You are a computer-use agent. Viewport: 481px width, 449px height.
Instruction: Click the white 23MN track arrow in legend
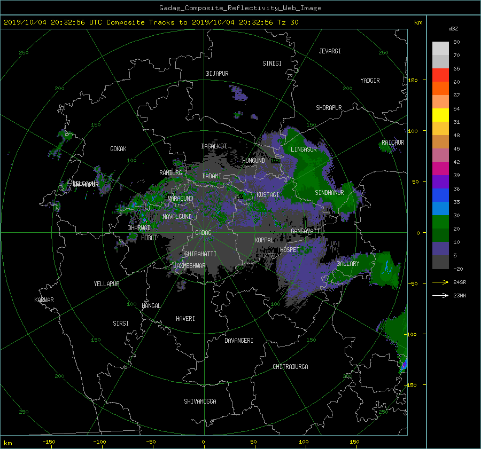click(440, 295)
